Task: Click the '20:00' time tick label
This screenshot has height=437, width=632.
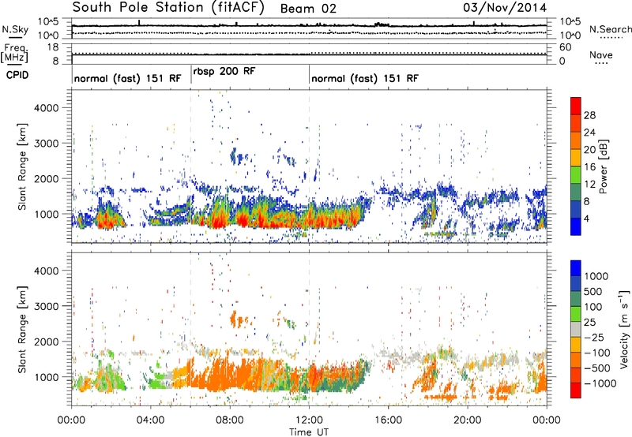Action: (467, 420)
